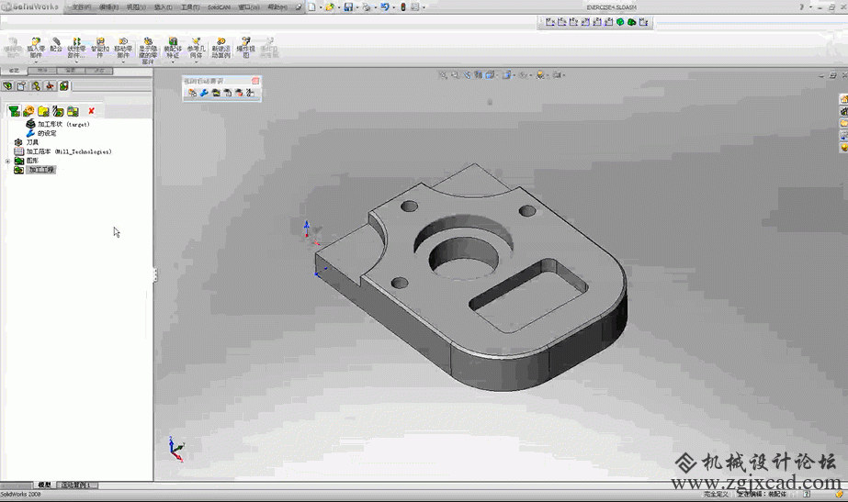Click the red X icon in CAM tree toolbar
848x502 pixels.
91,111
